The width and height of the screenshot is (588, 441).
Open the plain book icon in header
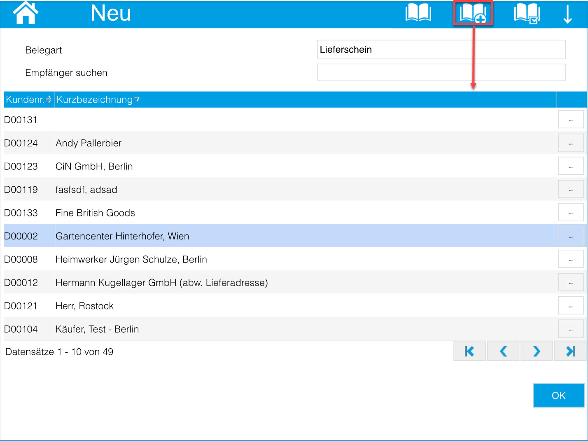418,13
